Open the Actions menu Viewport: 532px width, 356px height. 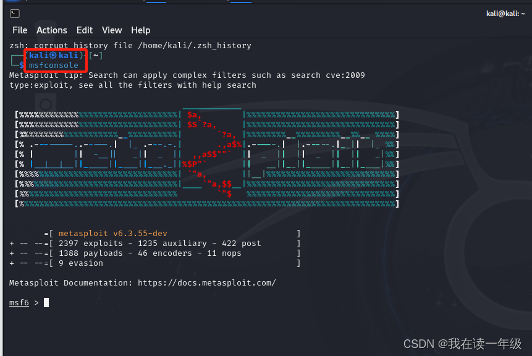[51, 30]
